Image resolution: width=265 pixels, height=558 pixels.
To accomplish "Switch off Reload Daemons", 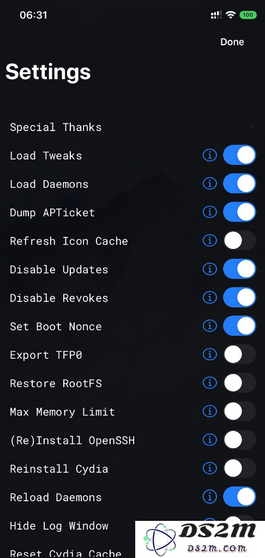I will pos(239,497).
